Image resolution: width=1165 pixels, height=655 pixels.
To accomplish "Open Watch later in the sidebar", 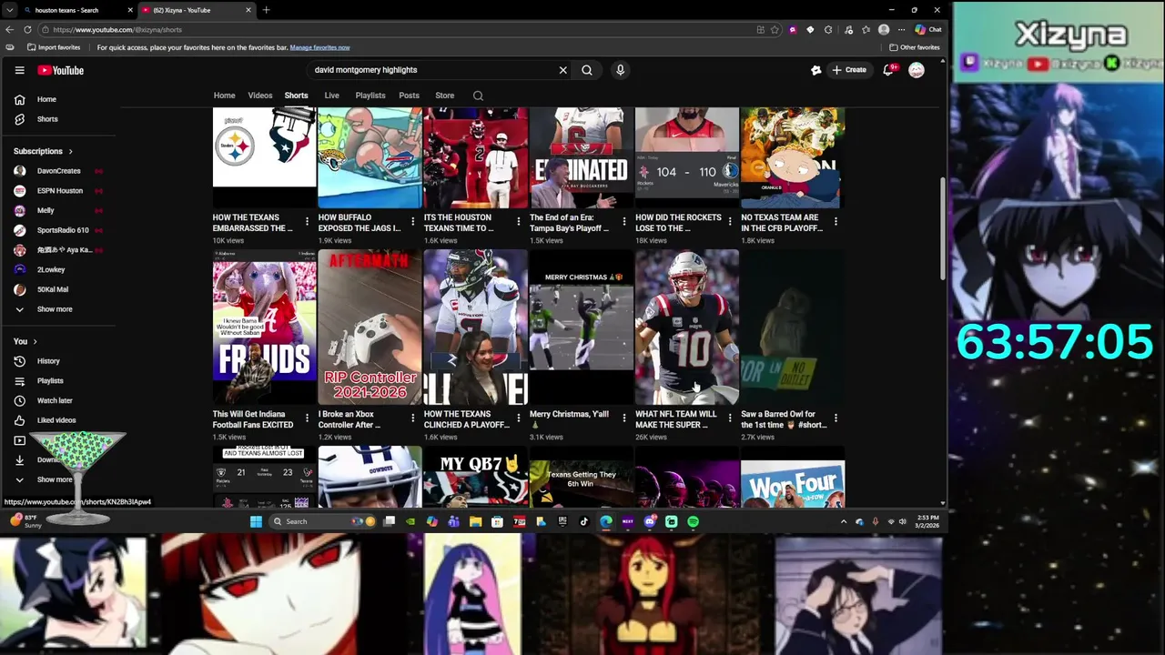I will (56, 400).
